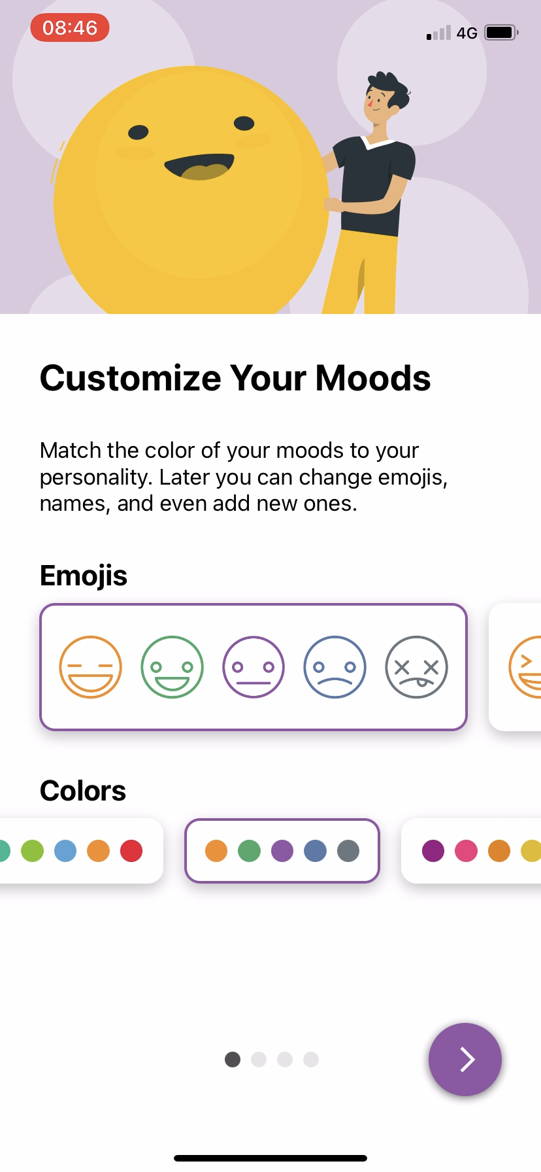The width and height of the screenshot is (541, 1172).
Task: Tap the gray dead face emoji with X eyes
Action: coord(416,667)
